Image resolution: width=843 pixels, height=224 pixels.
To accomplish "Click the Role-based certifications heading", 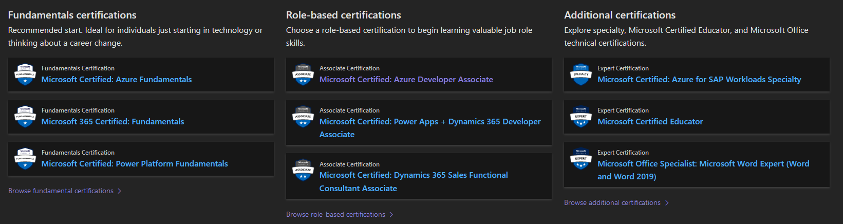I will (x=344, y=15).
